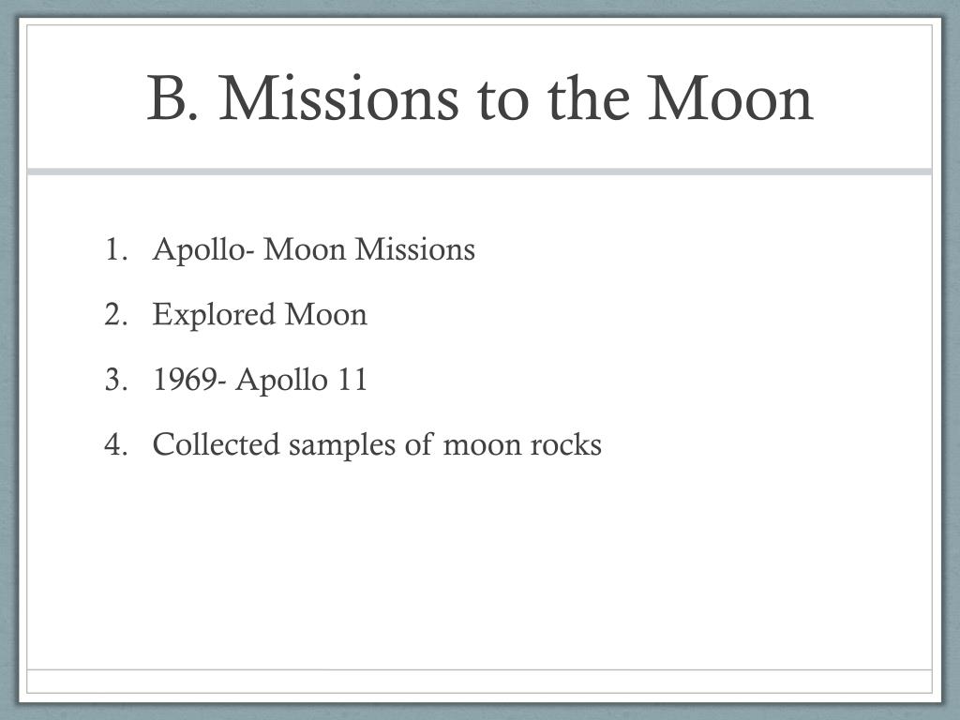This screenshot has width=960, height=720.
Task: Click the letter 'B.' in the heading
Action: point(172,97)
